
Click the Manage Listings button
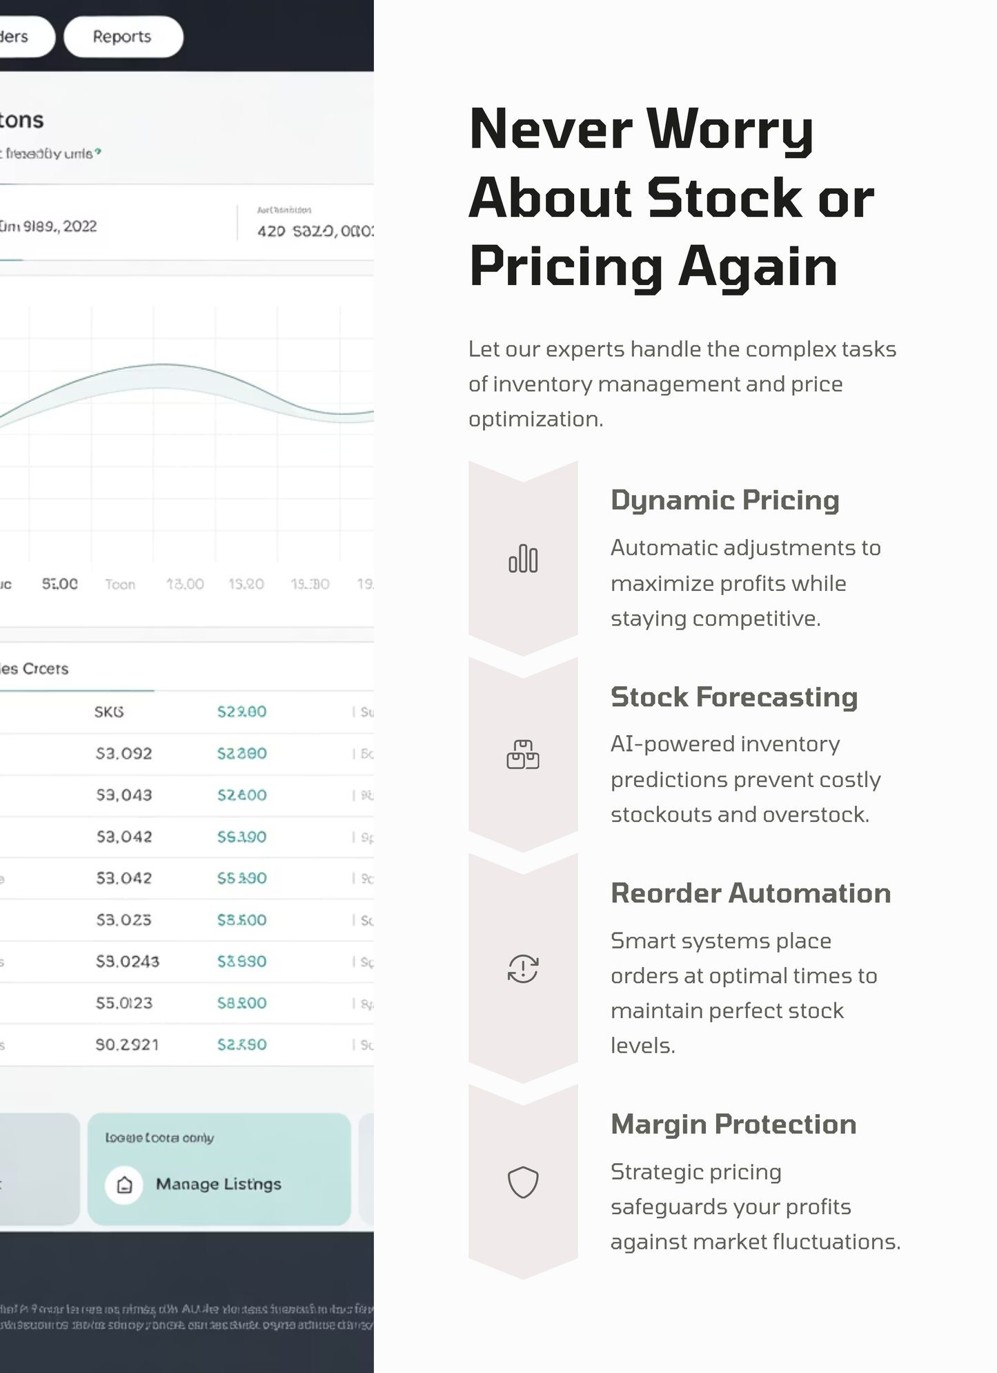218,1185
